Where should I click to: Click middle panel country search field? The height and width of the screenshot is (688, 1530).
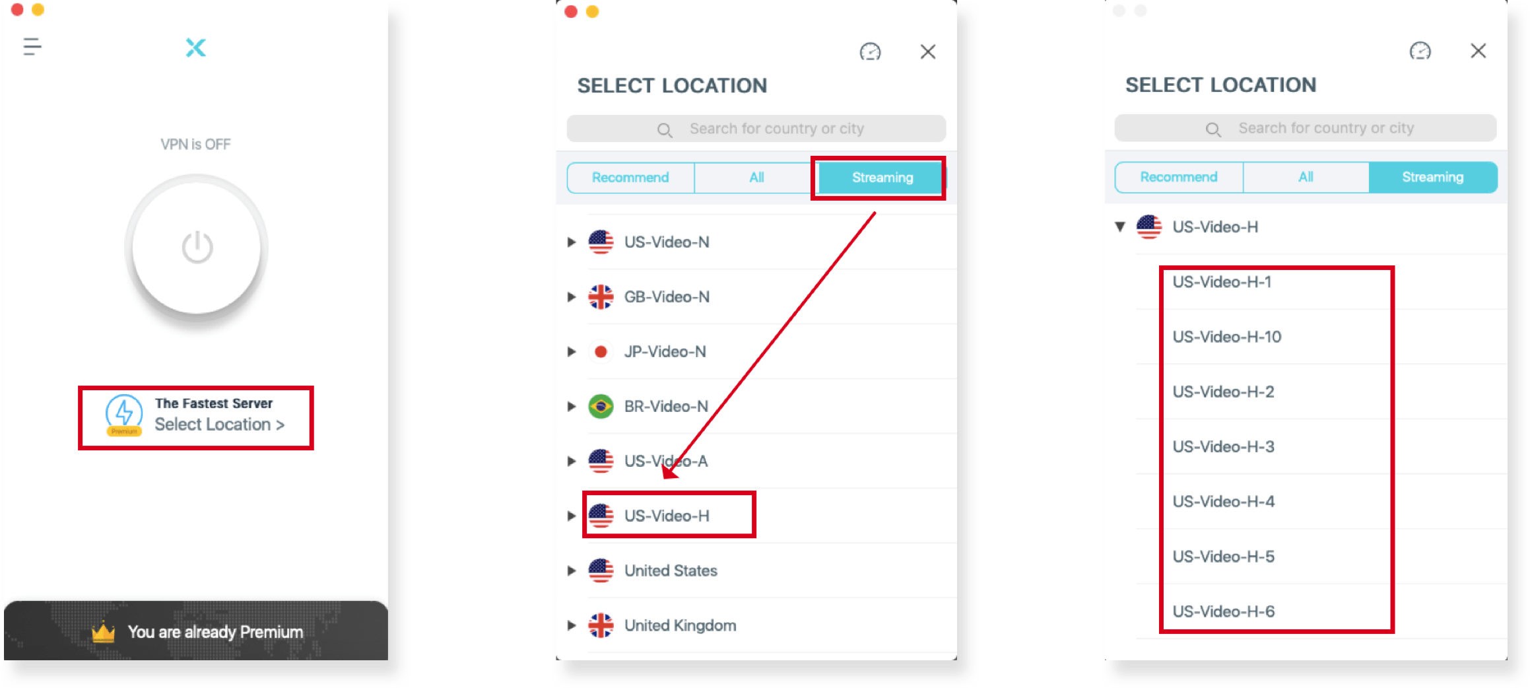(x=756, y=129)
